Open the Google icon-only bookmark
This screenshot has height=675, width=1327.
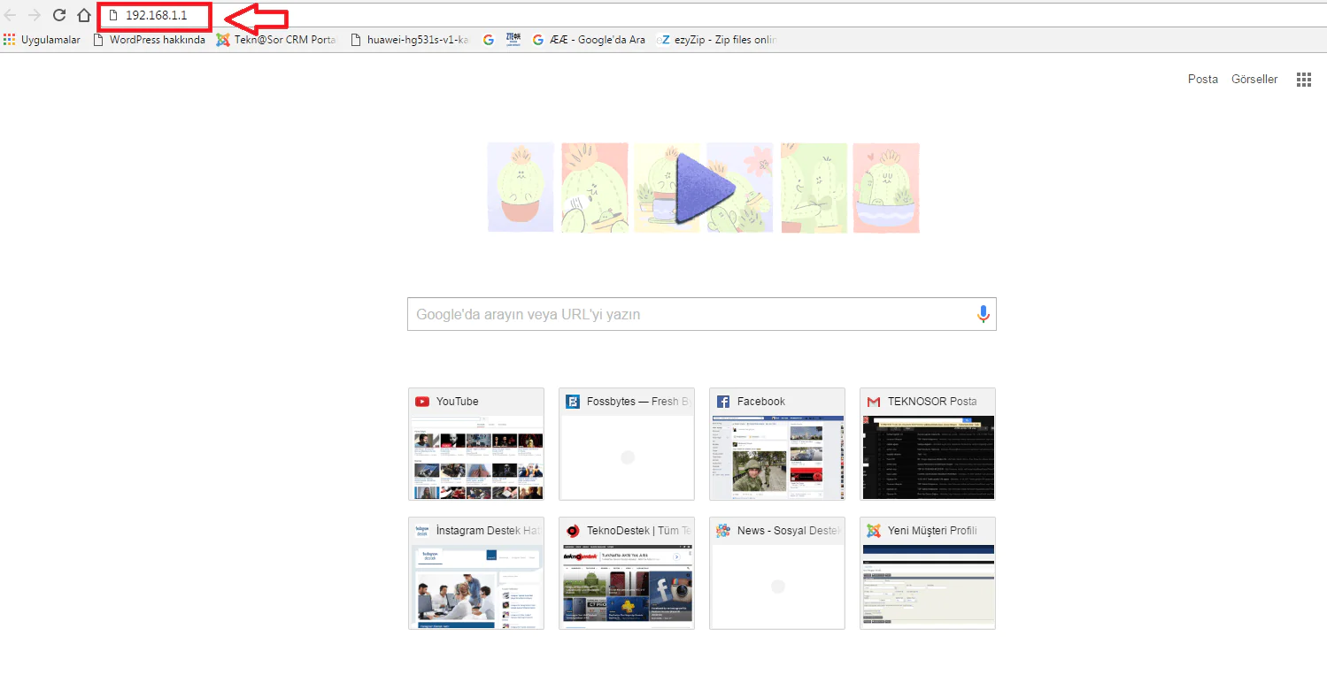tap(489, 40)
